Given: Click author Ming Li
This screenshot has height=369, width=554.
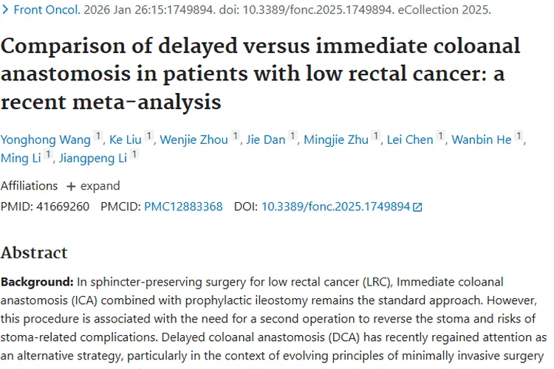Looking at the screenshot, I should click(21, 157).
